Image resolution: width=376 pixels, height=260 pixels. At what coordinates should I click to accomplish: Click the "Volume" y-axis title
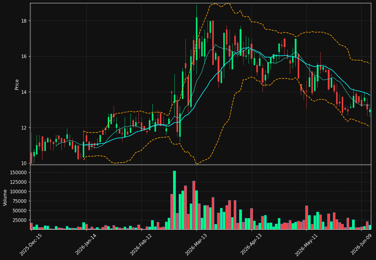point(5,197)
